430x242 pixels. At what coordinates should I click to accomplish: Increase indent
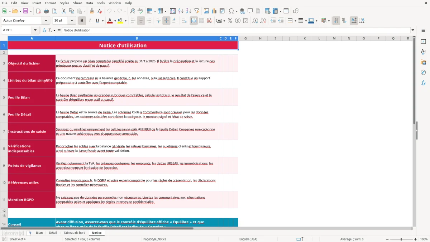point(273,21)
